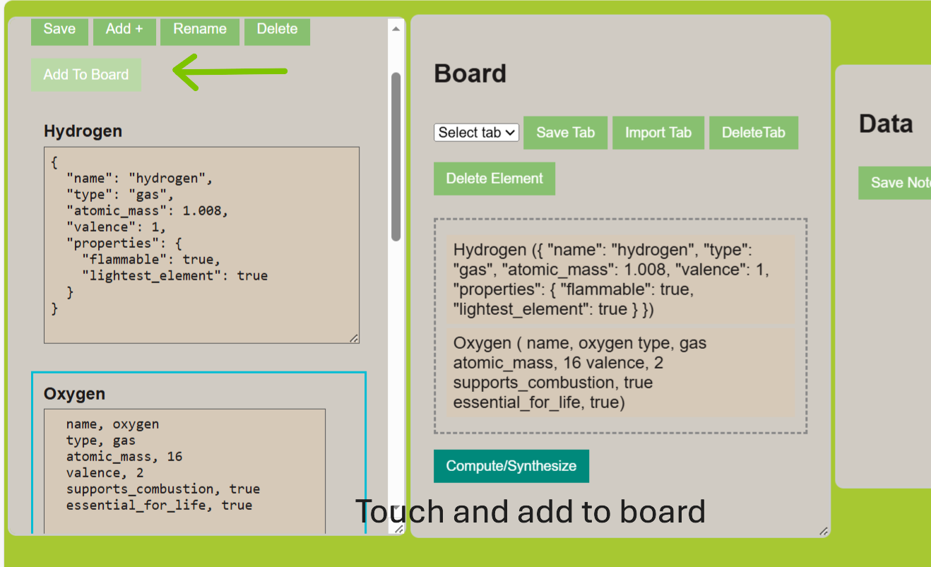Click the scrollbar up arrow in left panel

pyautogui.click(x=396, y=29)
